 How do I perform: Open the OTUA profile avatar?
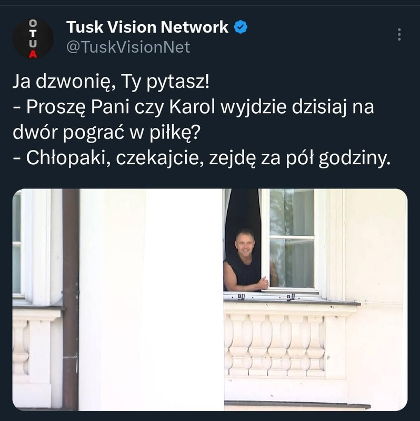[33, 38]
